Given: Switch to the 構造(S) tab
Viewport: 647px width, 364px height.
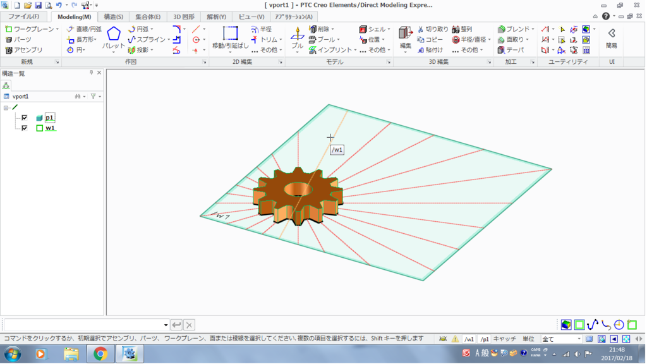Looking at the screenshot, I should point(114,16).
